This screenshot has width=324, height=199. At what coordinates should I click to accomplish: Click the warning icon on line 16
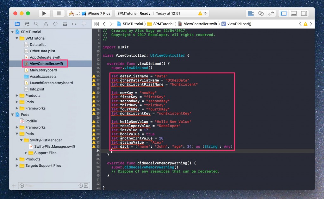click(x=94, y=76)
